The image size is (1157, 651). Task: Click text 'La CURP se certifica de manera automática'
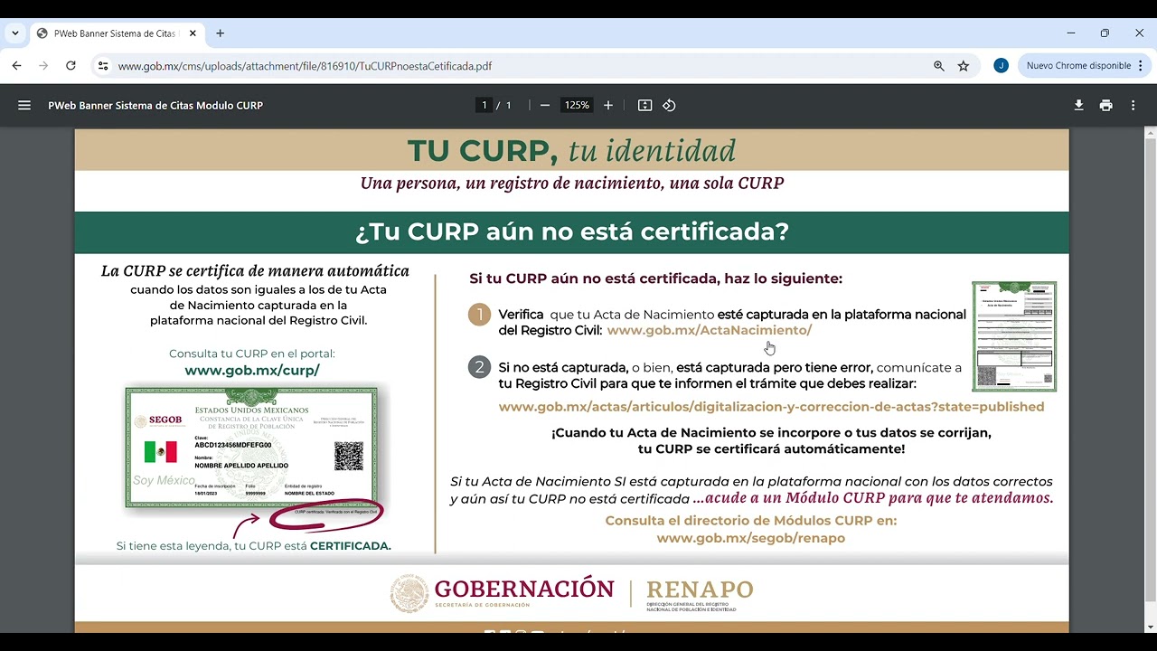[x=255, y=271]
